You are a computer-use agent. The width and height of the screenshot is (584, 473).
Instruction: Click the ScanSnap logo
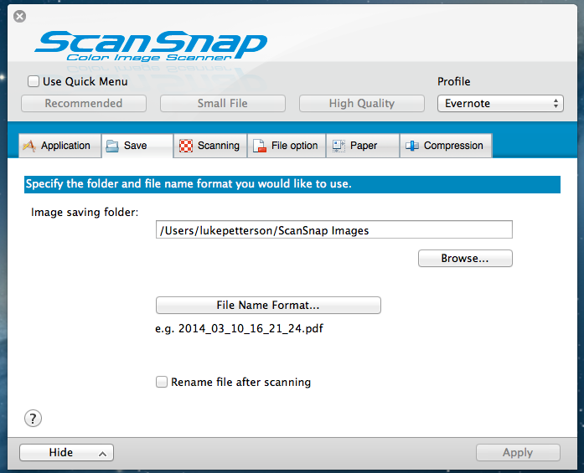[x=151, y=47]
